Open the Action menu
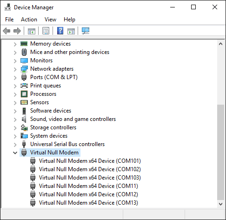 coord(29,20)
